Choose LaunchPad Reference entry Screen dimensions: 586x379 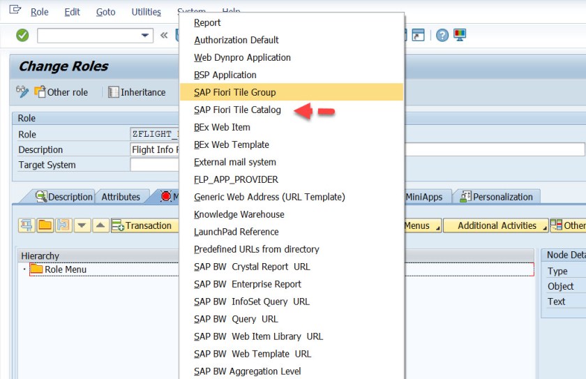click(292, 232)
